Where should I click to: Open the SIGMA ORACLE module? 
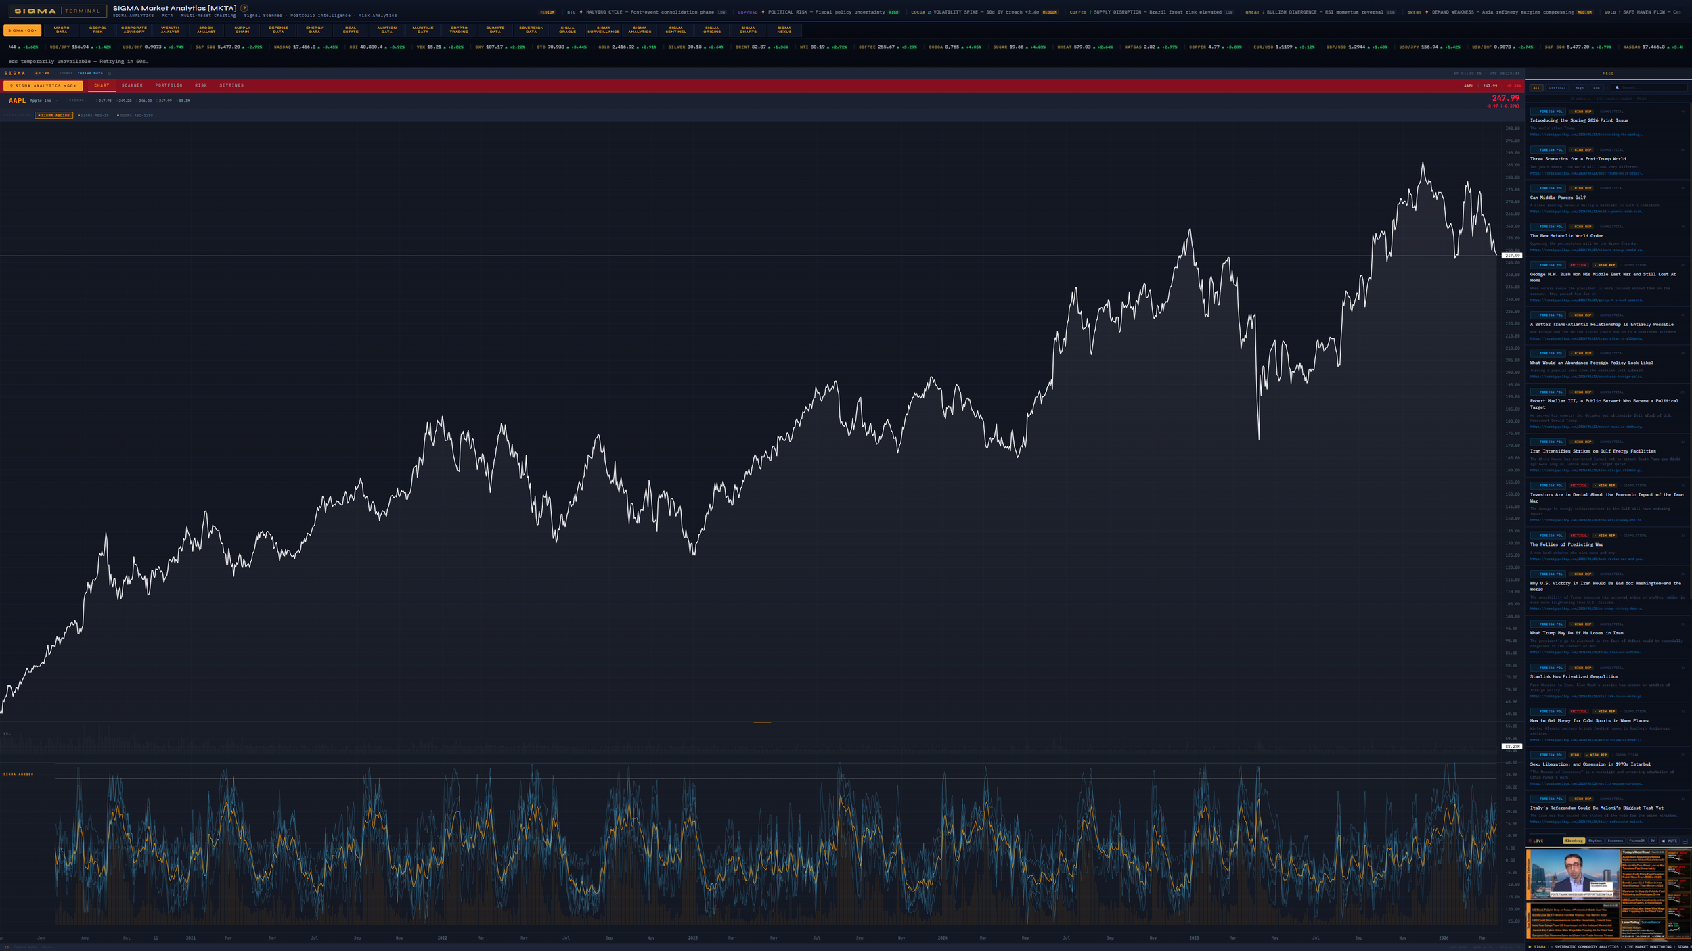pos(569,30)
